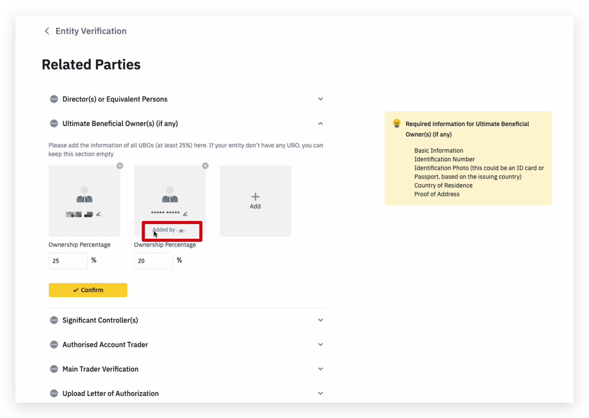The image size is (589, 418).
Task: Click the first UBO person avatar
Action: pyautogui.click(x=84, y=195)
